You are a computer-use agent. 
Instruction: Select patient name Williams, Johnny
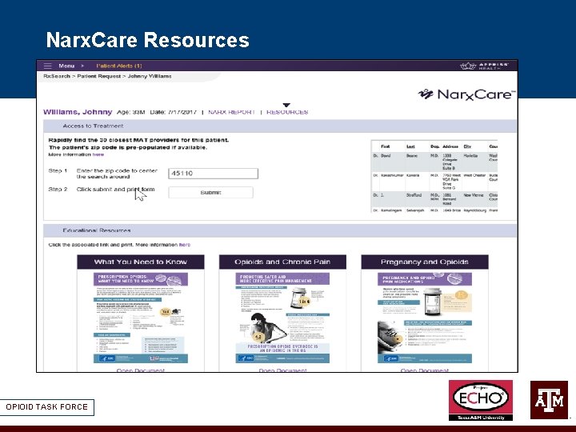78,112
